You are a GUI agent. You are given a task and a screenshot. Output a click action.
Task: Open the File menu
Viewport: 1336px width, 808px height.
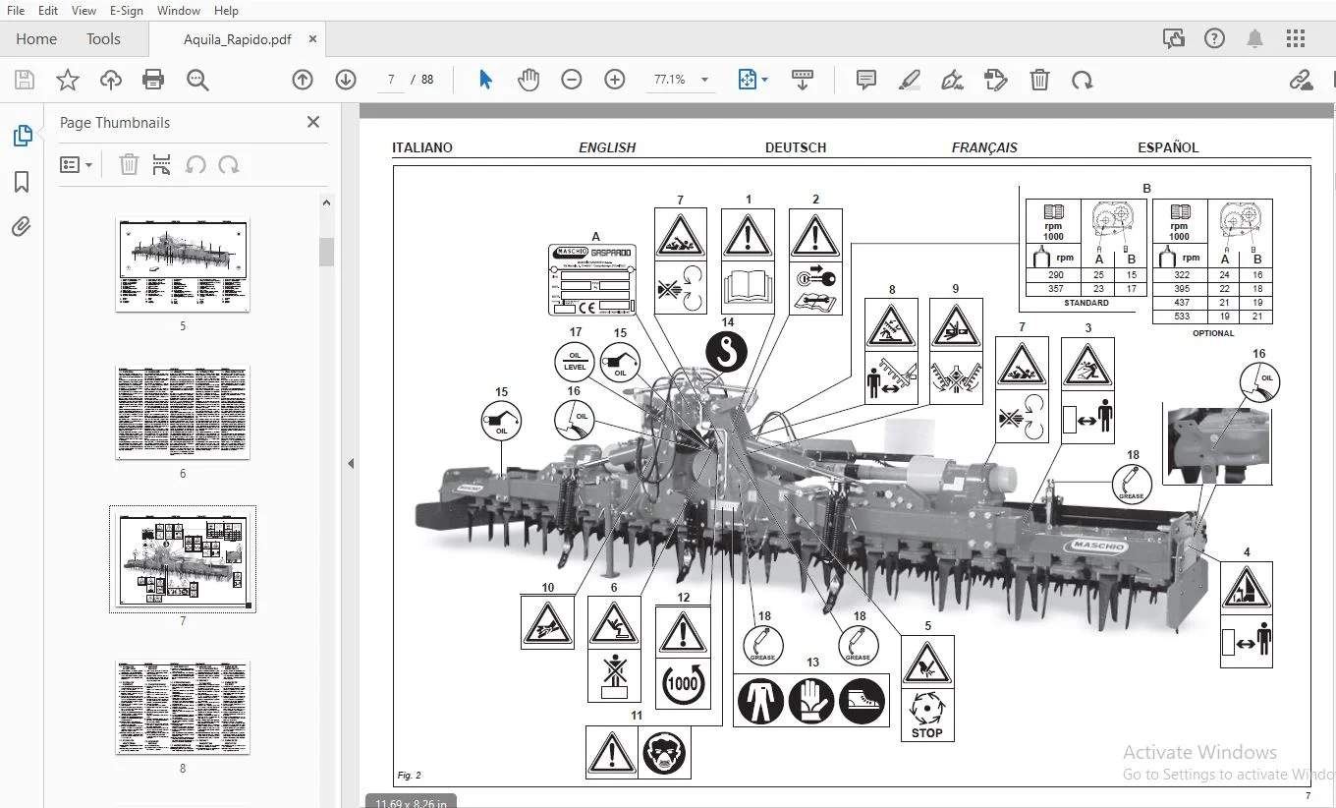coord(16,10)
